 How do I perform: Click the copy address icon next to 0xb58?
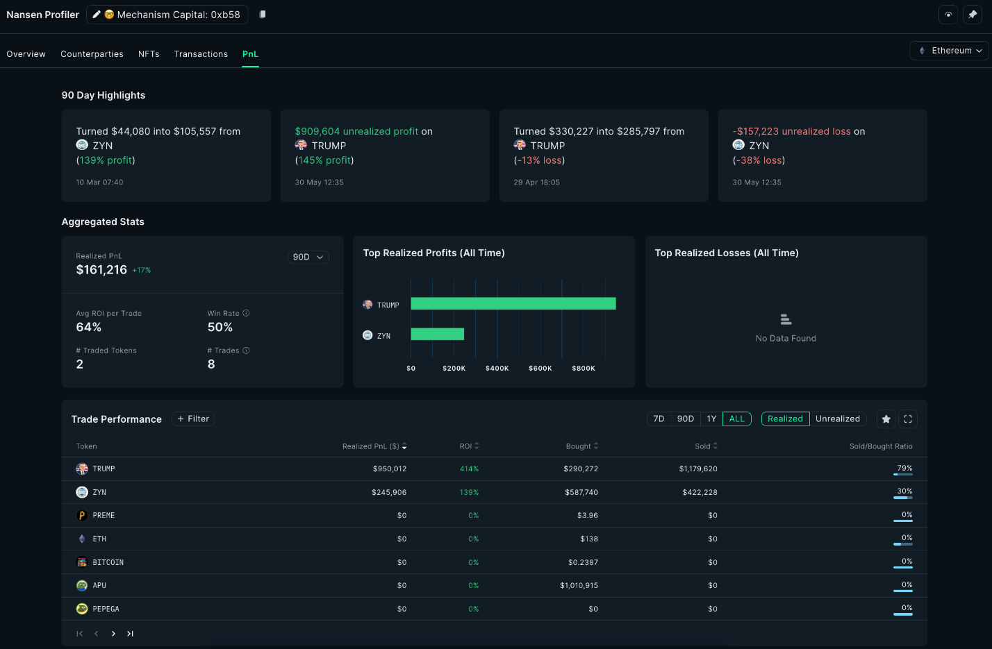261,14
